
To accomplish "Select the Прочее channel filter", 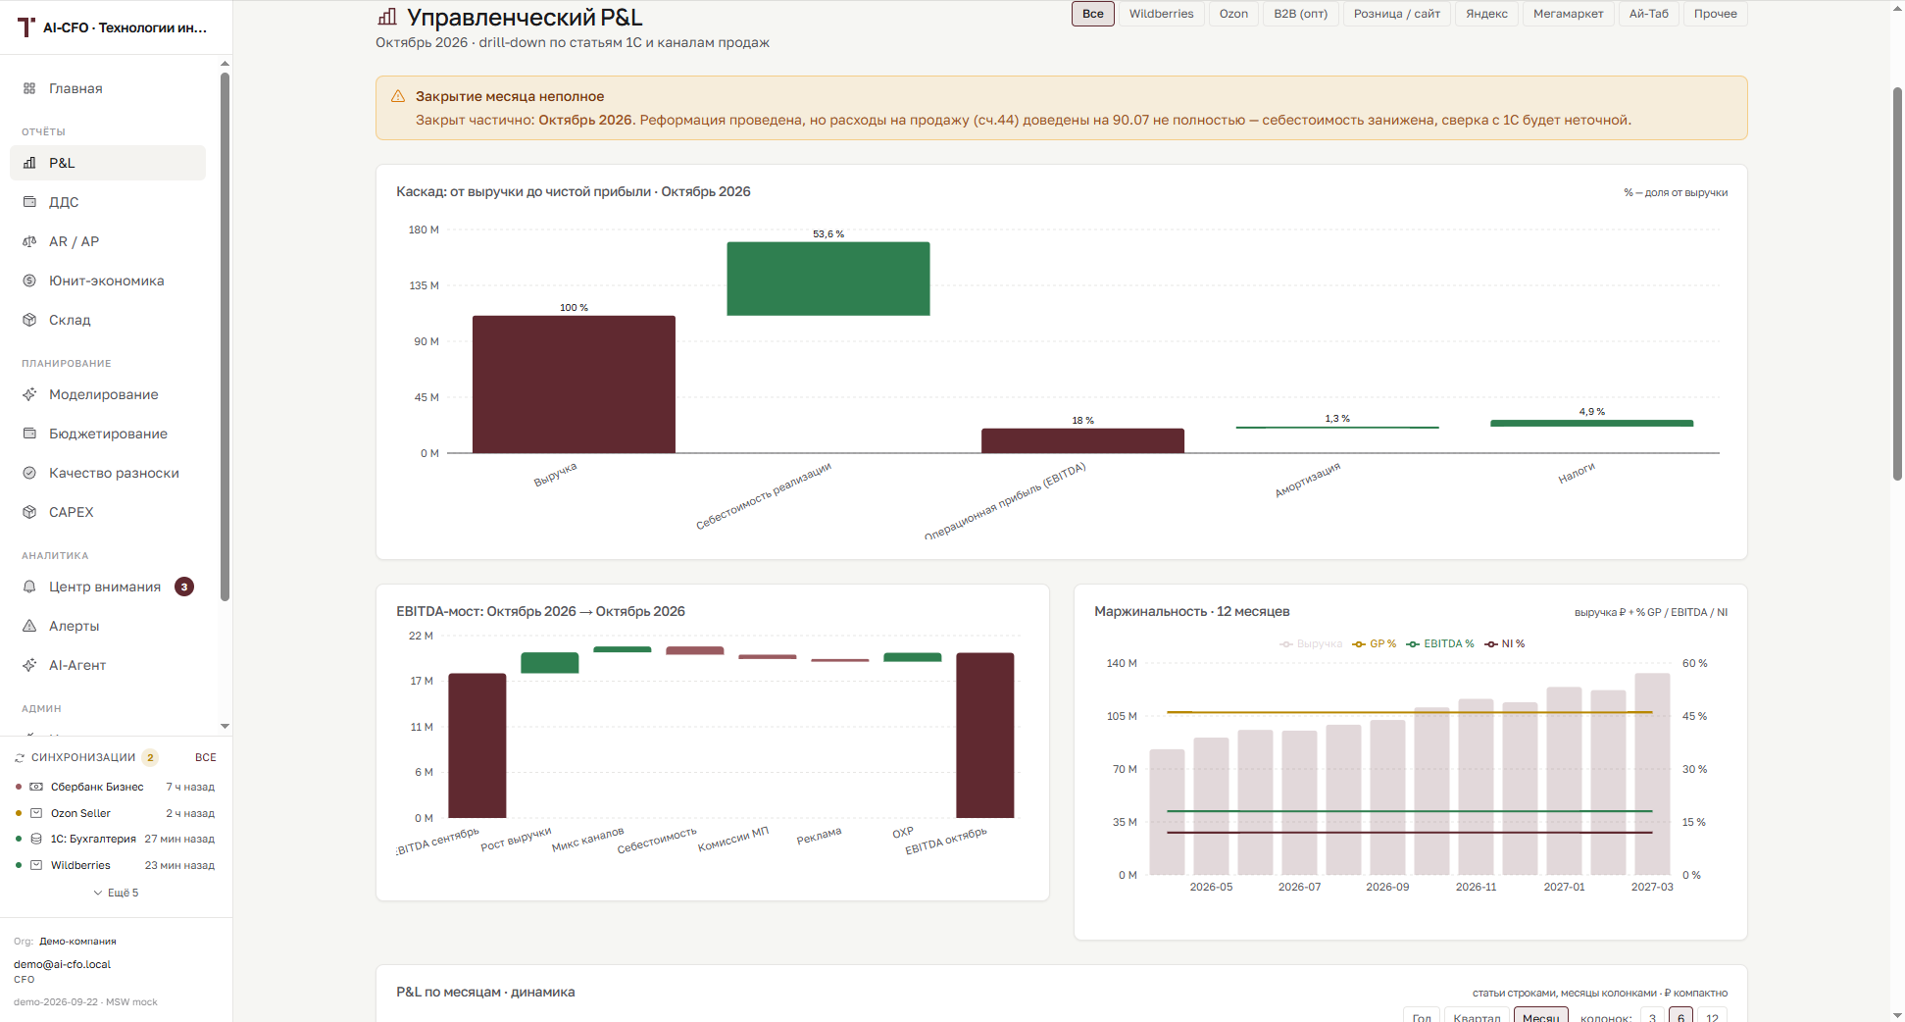I will pyautogui.click(x=1715, y=14).
